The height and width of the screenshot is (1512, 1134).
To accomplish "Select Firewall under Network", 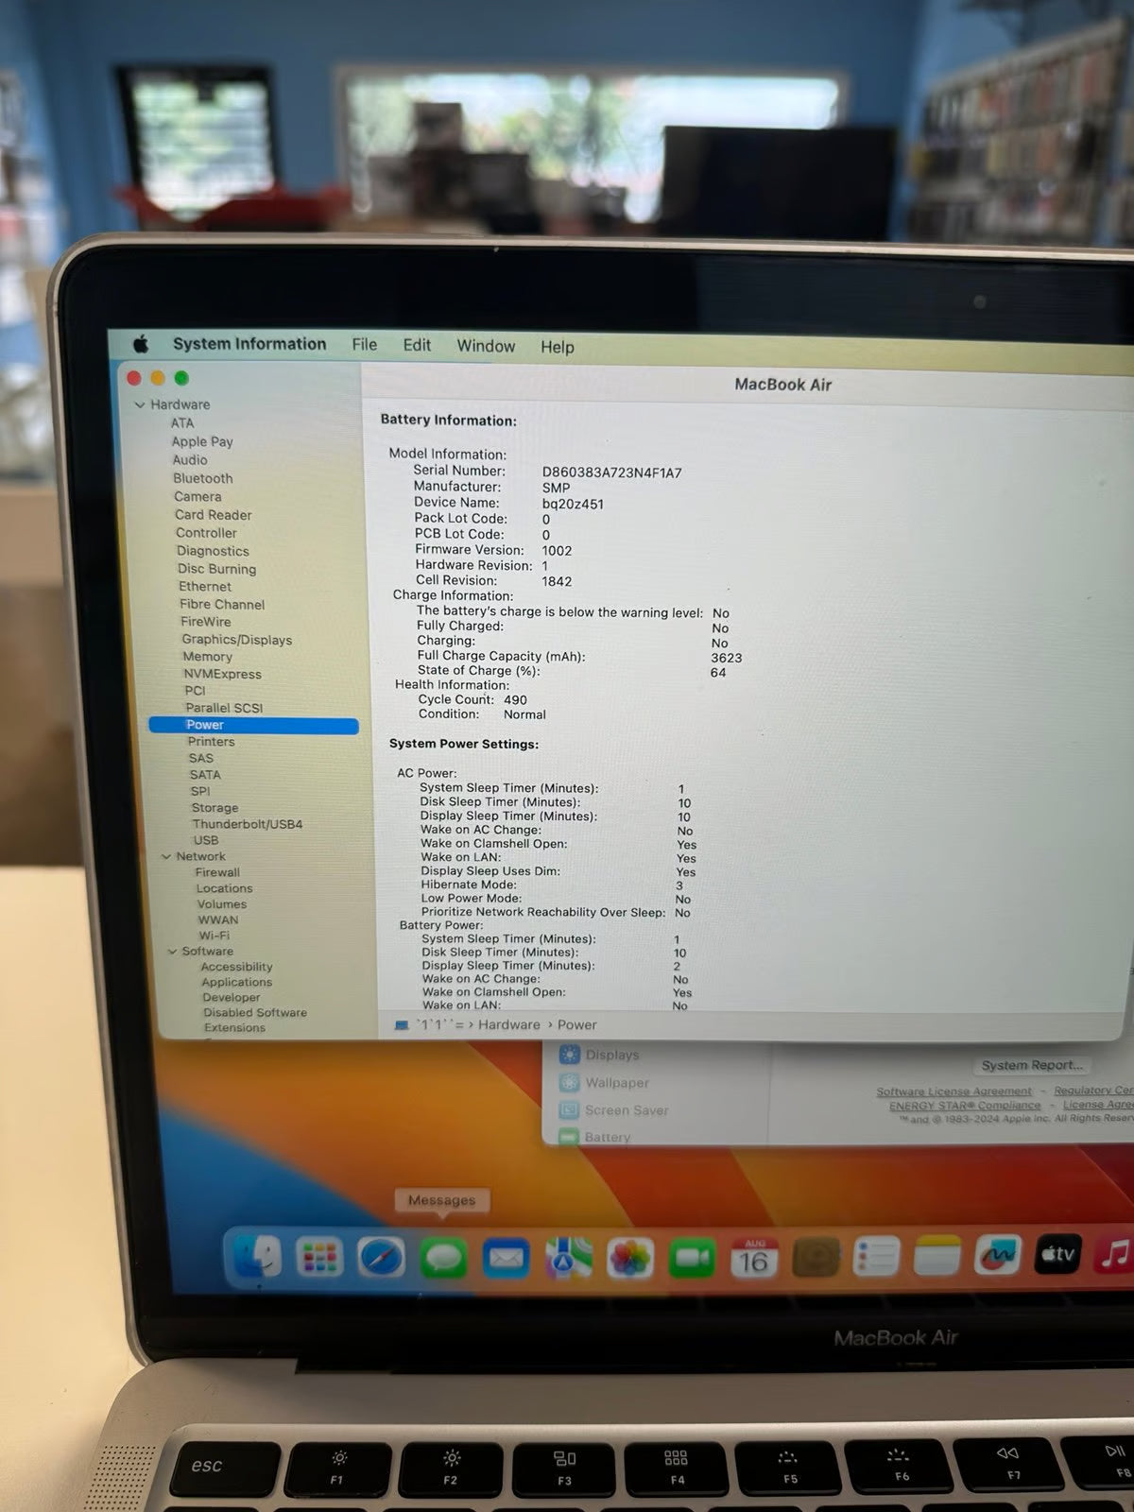I will (217, 872).
